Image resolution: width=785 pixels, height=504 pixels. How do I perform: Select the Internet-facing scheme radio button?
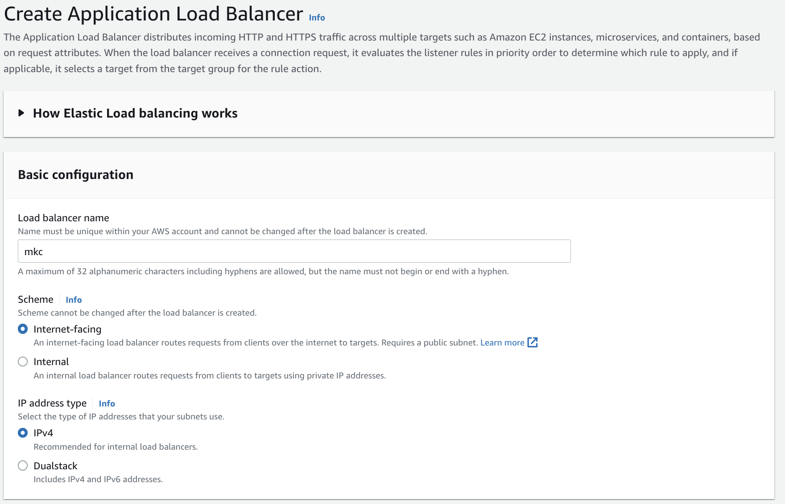pos(23,329)
